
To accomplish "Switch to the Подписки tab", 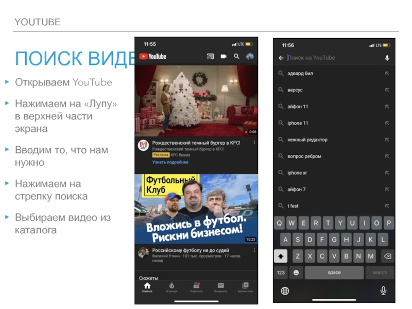I will (196, 287).
